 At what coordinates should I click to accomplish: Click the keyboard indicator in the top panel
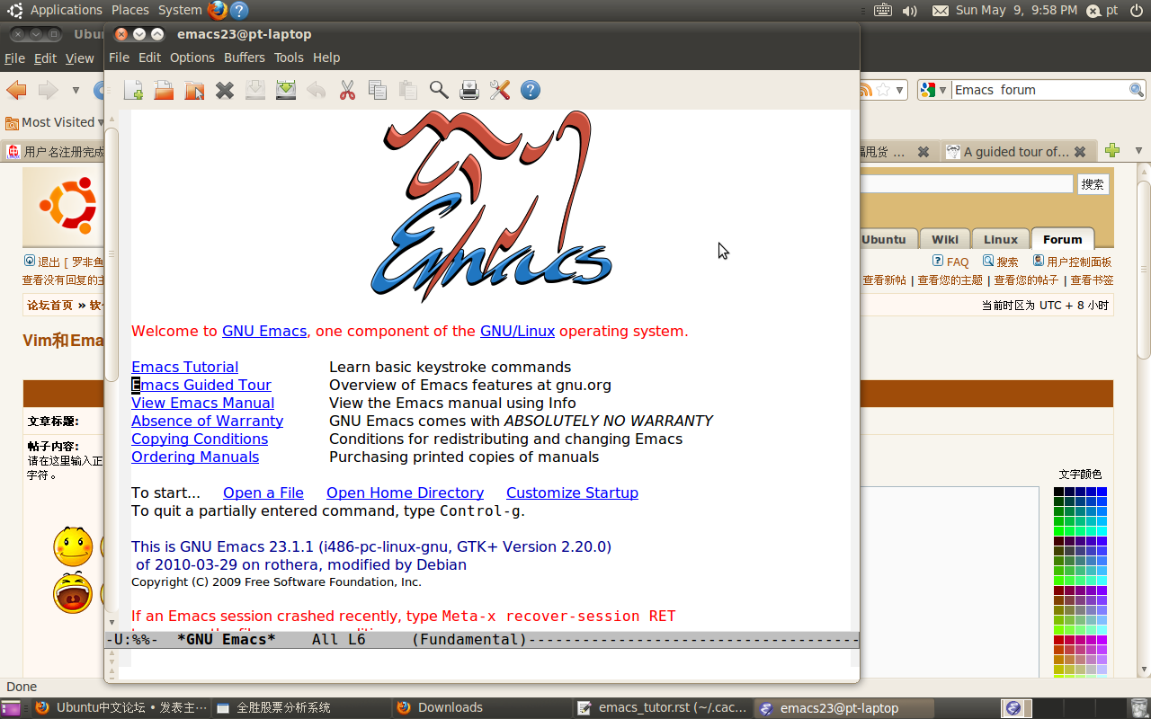(x=882, y=11)
